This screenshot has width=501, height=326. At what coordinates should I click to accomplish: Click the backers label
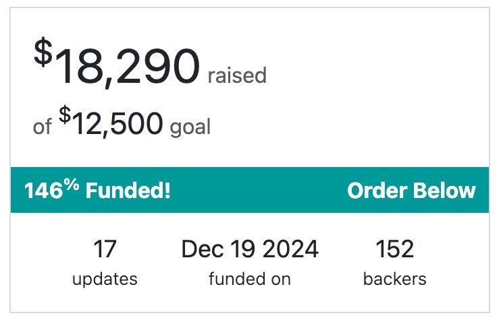pos(395,279)
